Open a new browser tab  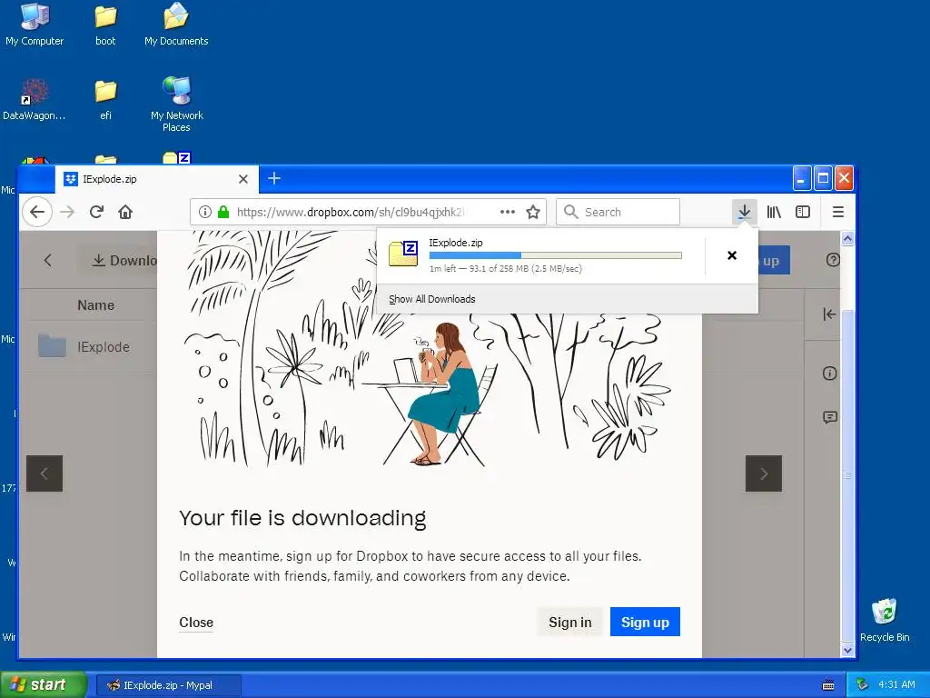[274, 178]
